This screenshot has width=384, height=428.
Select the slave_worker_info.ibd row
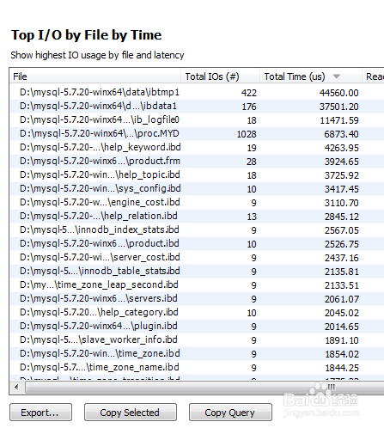pos(197,340)
